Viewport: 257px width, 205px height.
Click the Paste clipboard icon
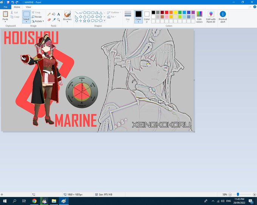pos(5,14)
